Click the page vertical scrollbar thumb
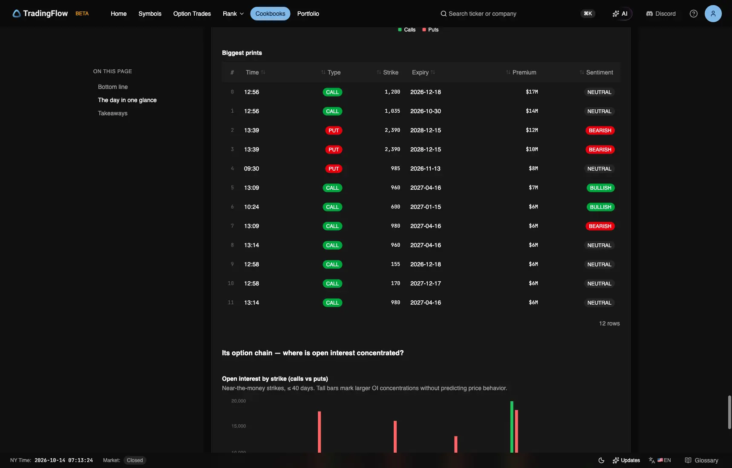 point(729,412)
